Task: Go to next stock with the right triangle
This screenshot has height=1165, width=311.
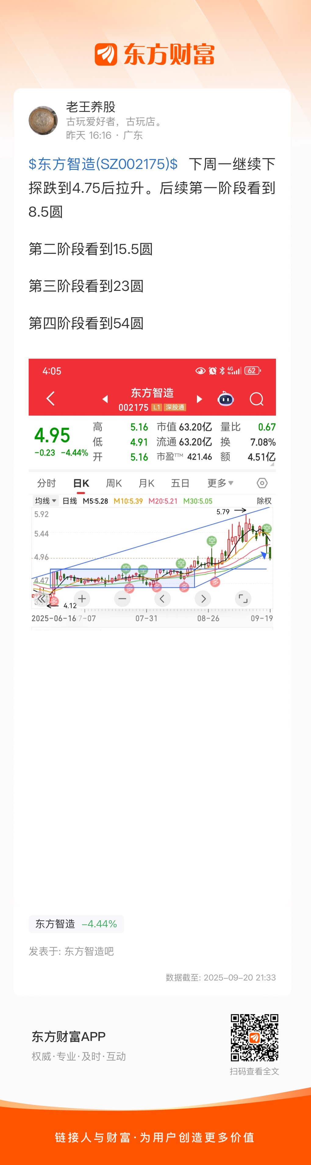Action: point(199,399)
